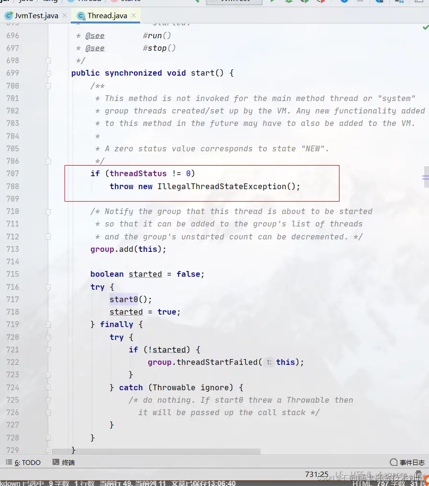The image size is (429, 486).
Task: Click the threadStatus variable on line 707
Action: point(138,173)
